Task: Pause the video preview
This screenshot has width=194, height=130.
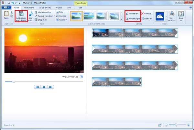Action: 44,87
